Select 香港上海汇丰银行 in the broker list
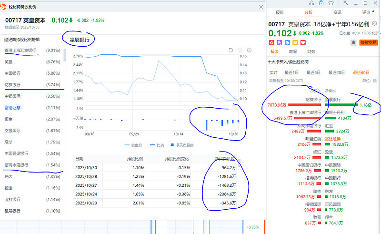The height and width of the screenshot is (234, 381). 32,51
